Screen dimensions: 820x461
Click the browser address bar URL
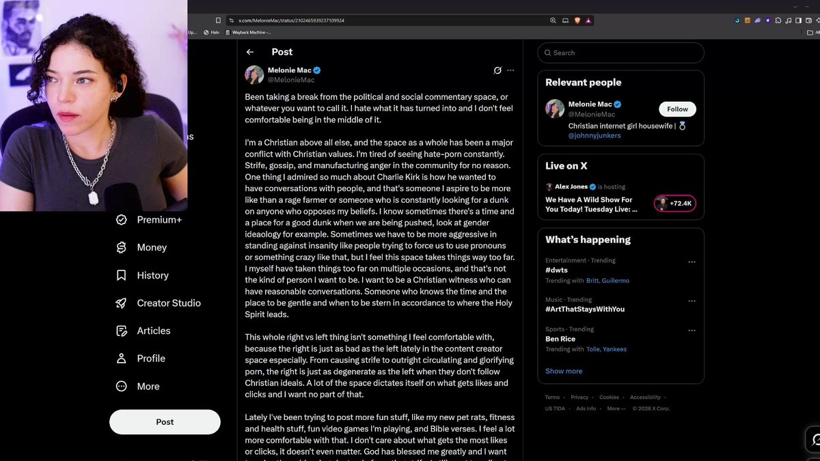pos(291,20)
